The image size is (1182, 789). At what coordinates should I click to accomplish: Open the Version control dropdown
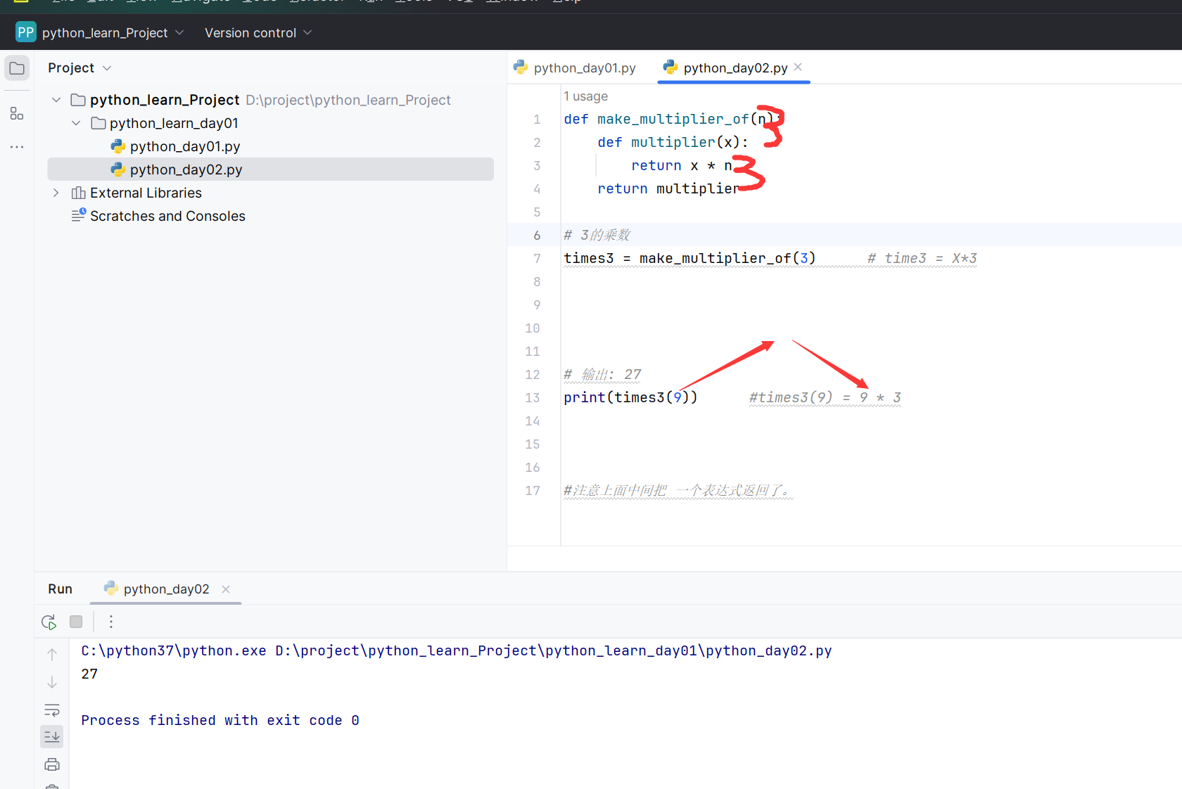[258, 33]
